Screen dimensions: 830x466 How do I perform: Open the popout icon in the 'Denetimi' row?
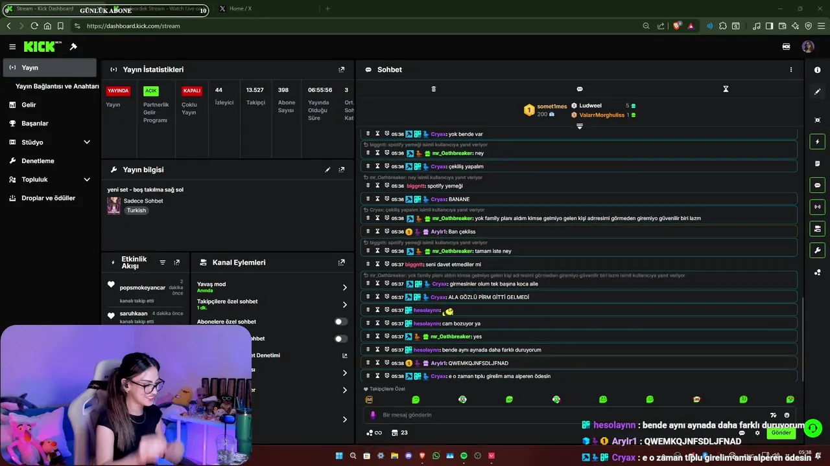click(x=344, y=355)
